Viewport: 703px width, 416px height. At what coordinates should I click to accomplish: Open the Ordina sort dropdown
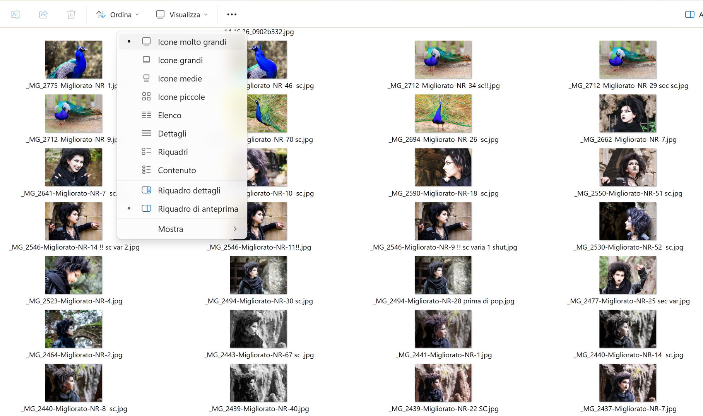tap(118, 14)
